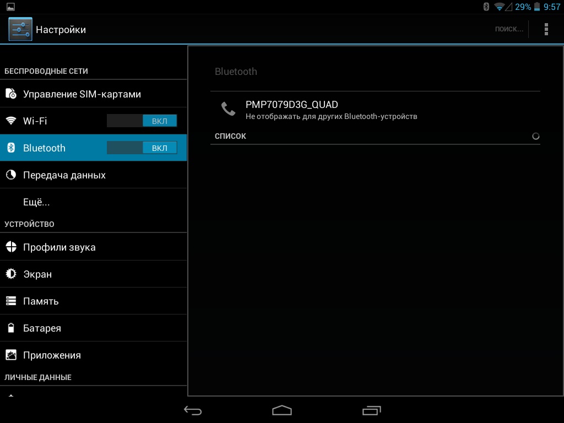Open the three-dot overflow menu
The width and height of the screenshot is (564, 423).
coord(546,29)
